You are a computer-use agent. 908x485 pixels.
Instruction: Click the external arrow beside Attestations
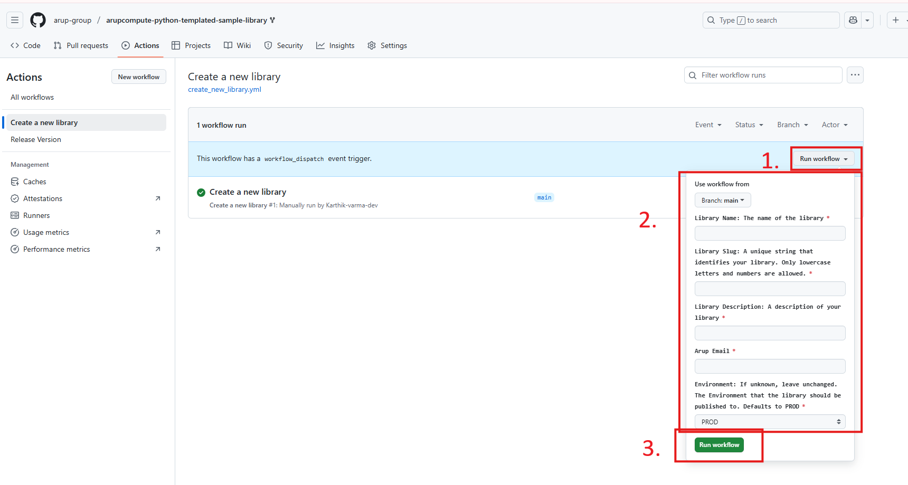tap(158, 198)
